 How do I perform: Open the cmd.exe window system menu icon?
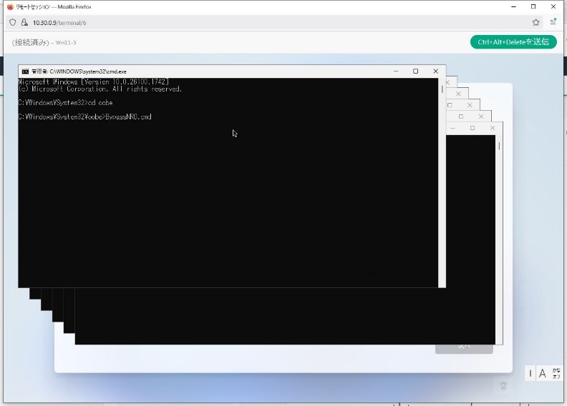(x=25, y=71)
